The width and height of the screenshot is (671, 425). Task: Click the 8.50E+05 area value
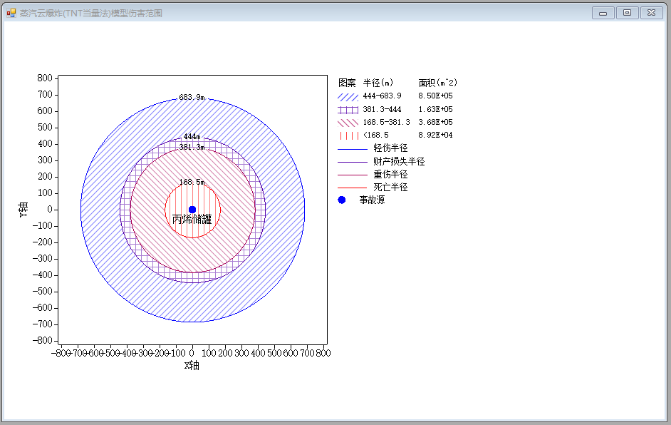point(435,96)
